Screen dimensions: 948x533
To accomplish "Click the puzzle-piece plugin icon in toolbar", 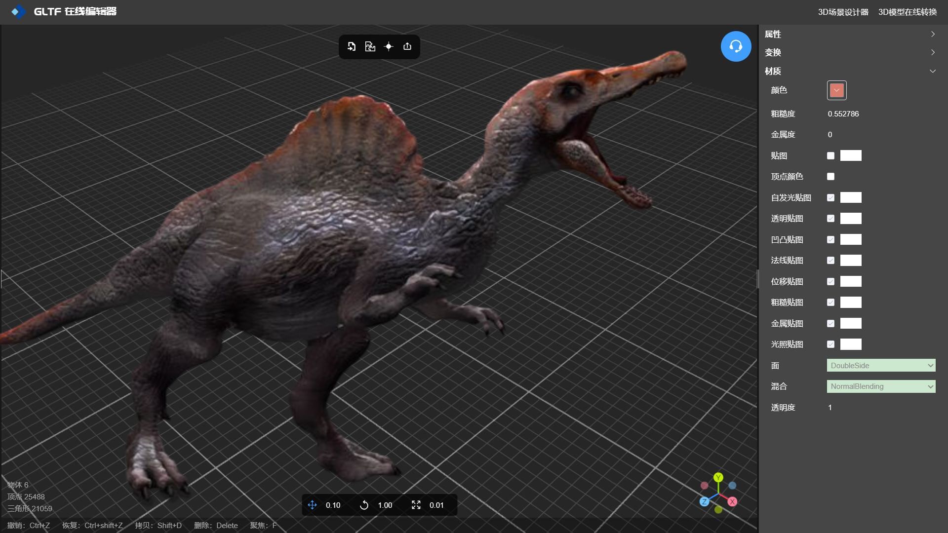I will [x=370, y=46].
